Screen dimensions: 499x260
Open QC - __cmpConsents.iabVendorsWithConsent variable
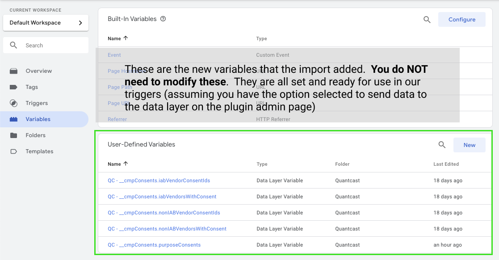click(162, 197)
